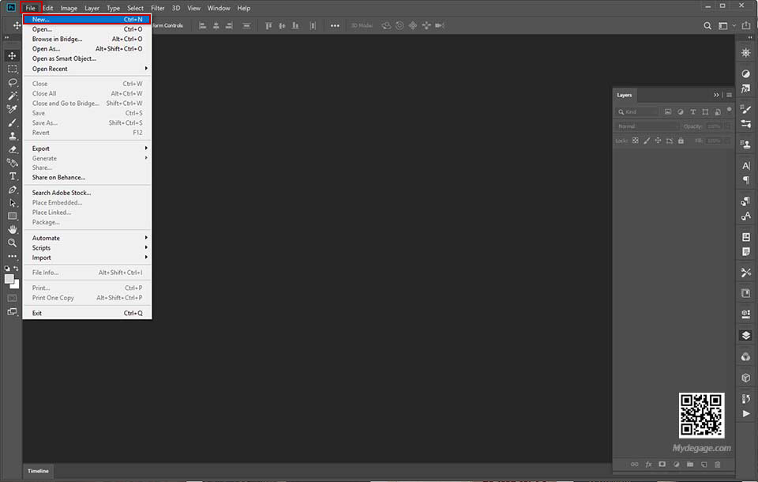Swap foreground and background colors
The width and height of the screenshot is (758, 482).
(16, 268)
